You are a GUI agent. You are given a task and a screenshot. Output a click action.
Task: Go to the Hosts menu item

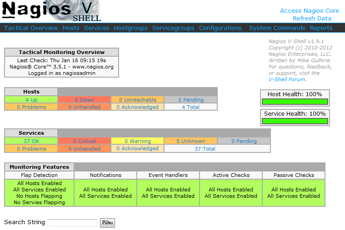point(71,28)
